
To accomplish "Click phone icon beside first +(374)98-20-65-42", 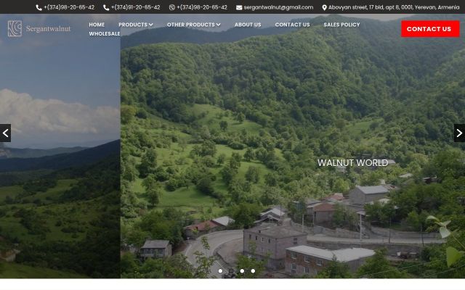I will [39, 7].
